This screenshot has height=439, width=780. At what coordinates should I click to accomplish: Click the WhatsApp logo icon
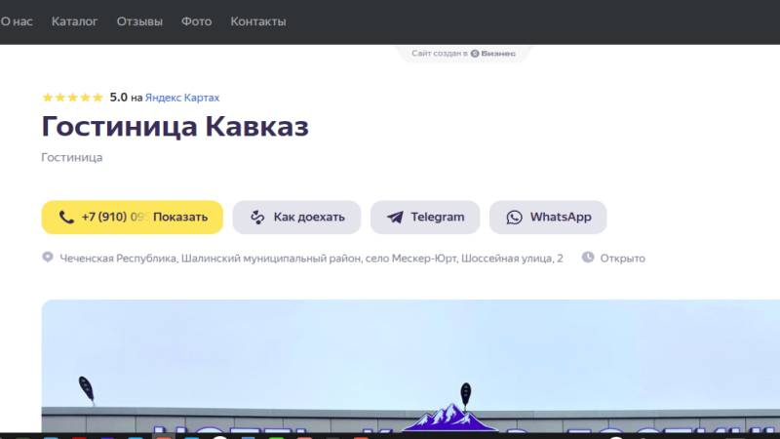click(514, 218)
